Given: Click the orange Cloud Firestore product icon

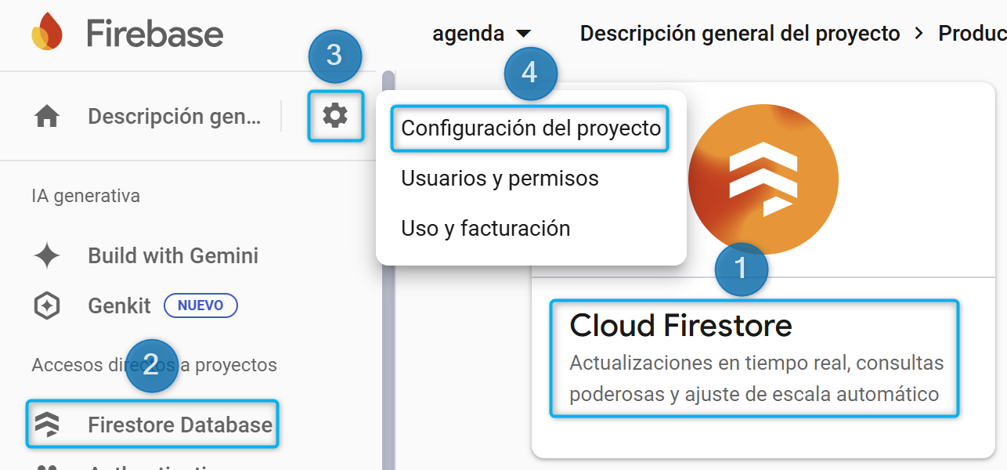Looking at the screenshot, I should coord(762,179).
